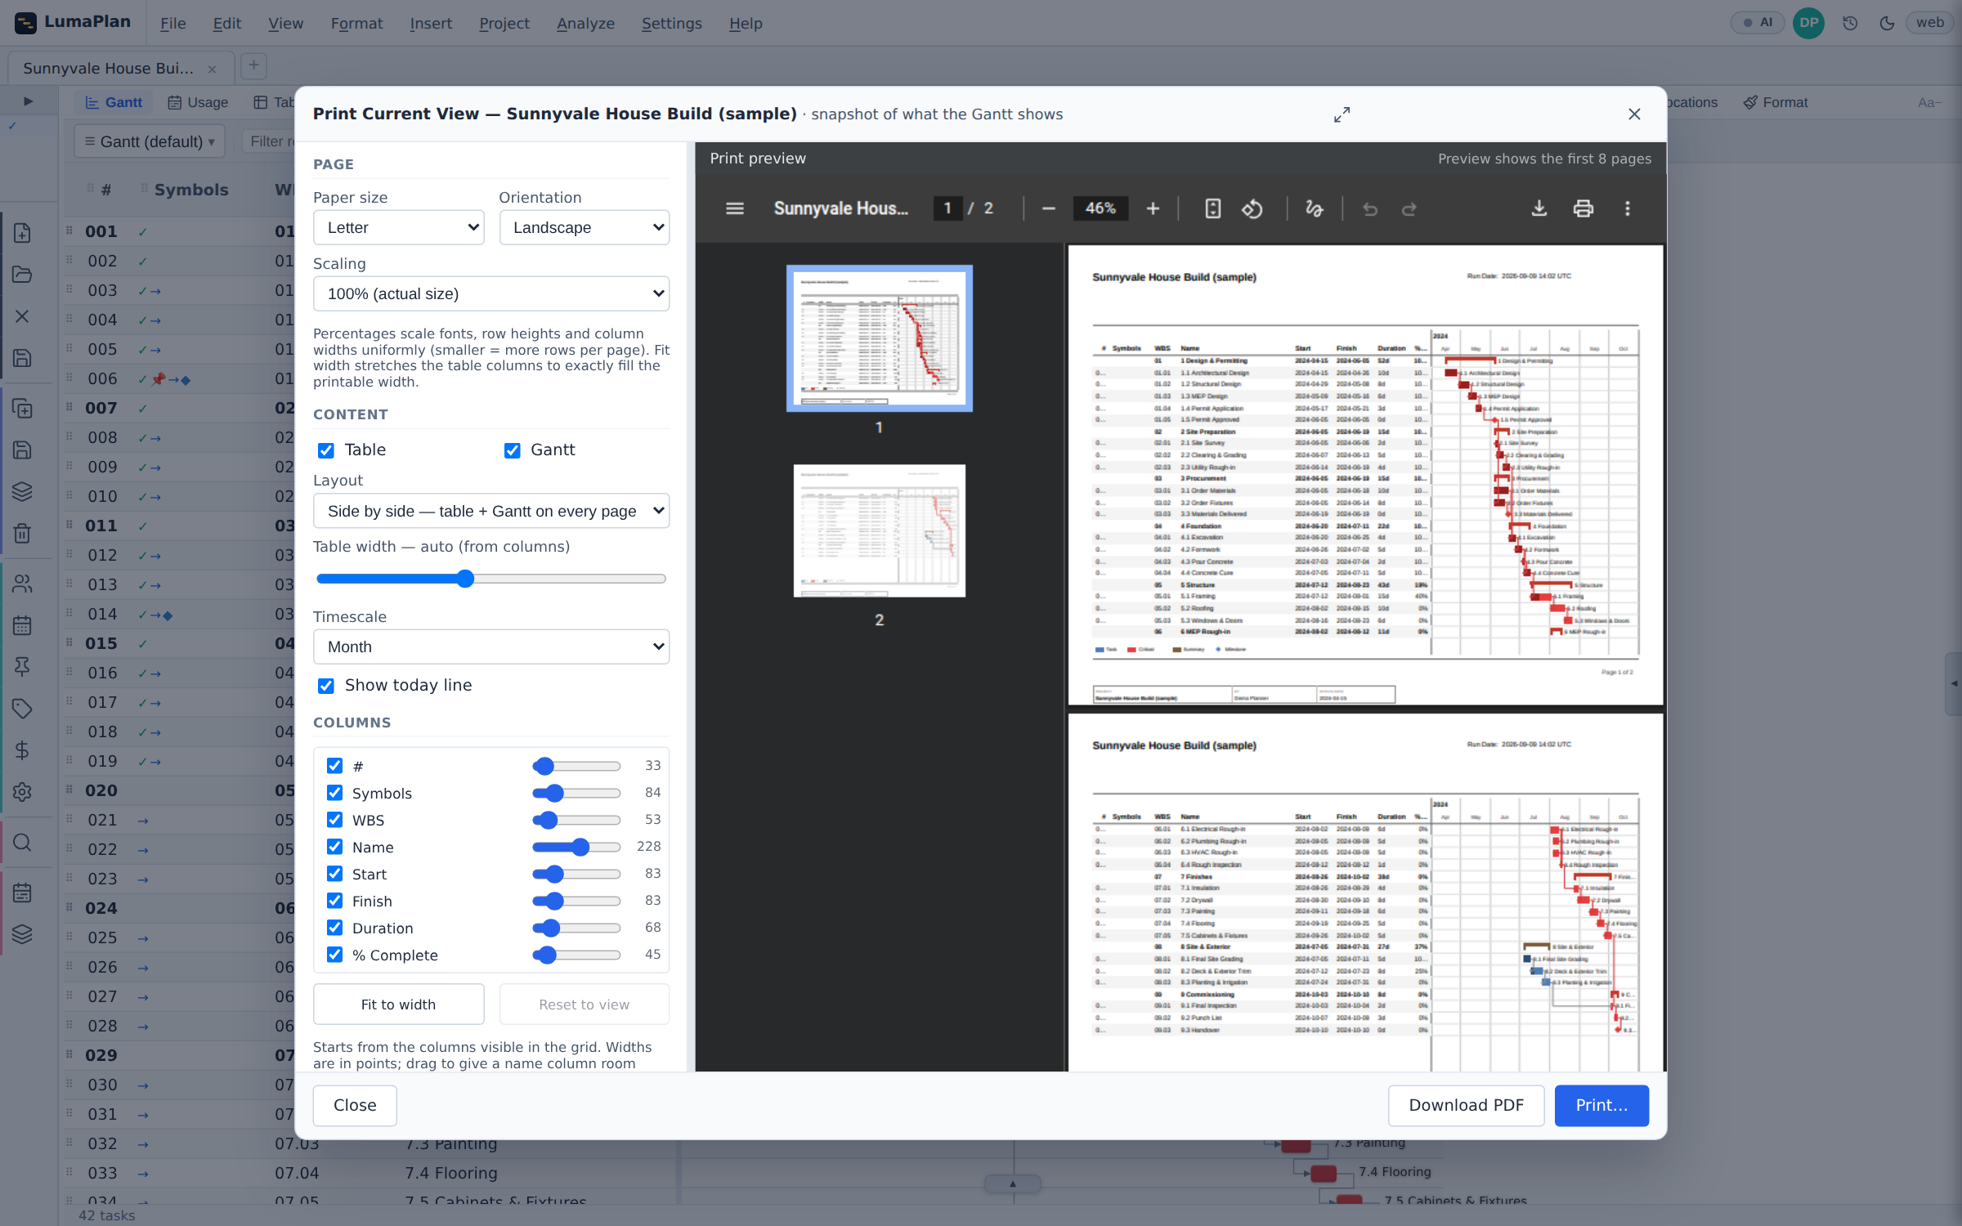Open the Scaling 100% dropdown
1962x1226 pixels.
pyautogui.click(x=490, y=293)
